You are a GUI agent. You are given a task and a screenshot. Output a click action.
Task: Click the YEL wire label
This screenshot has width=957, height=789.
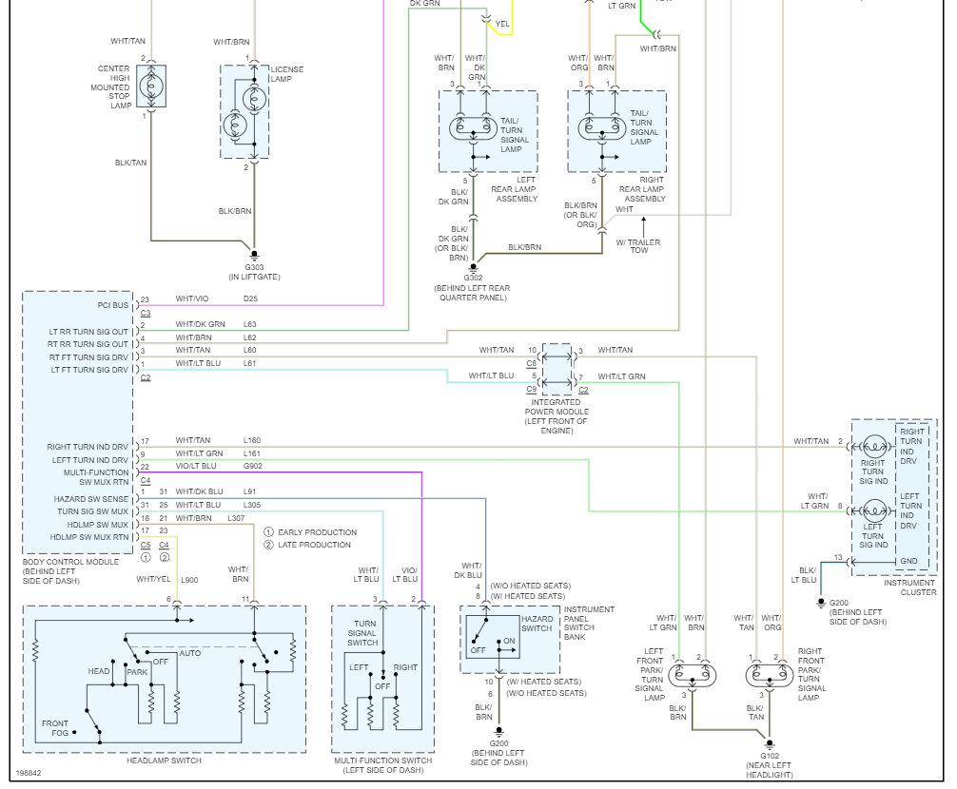(x=502, y=24)
